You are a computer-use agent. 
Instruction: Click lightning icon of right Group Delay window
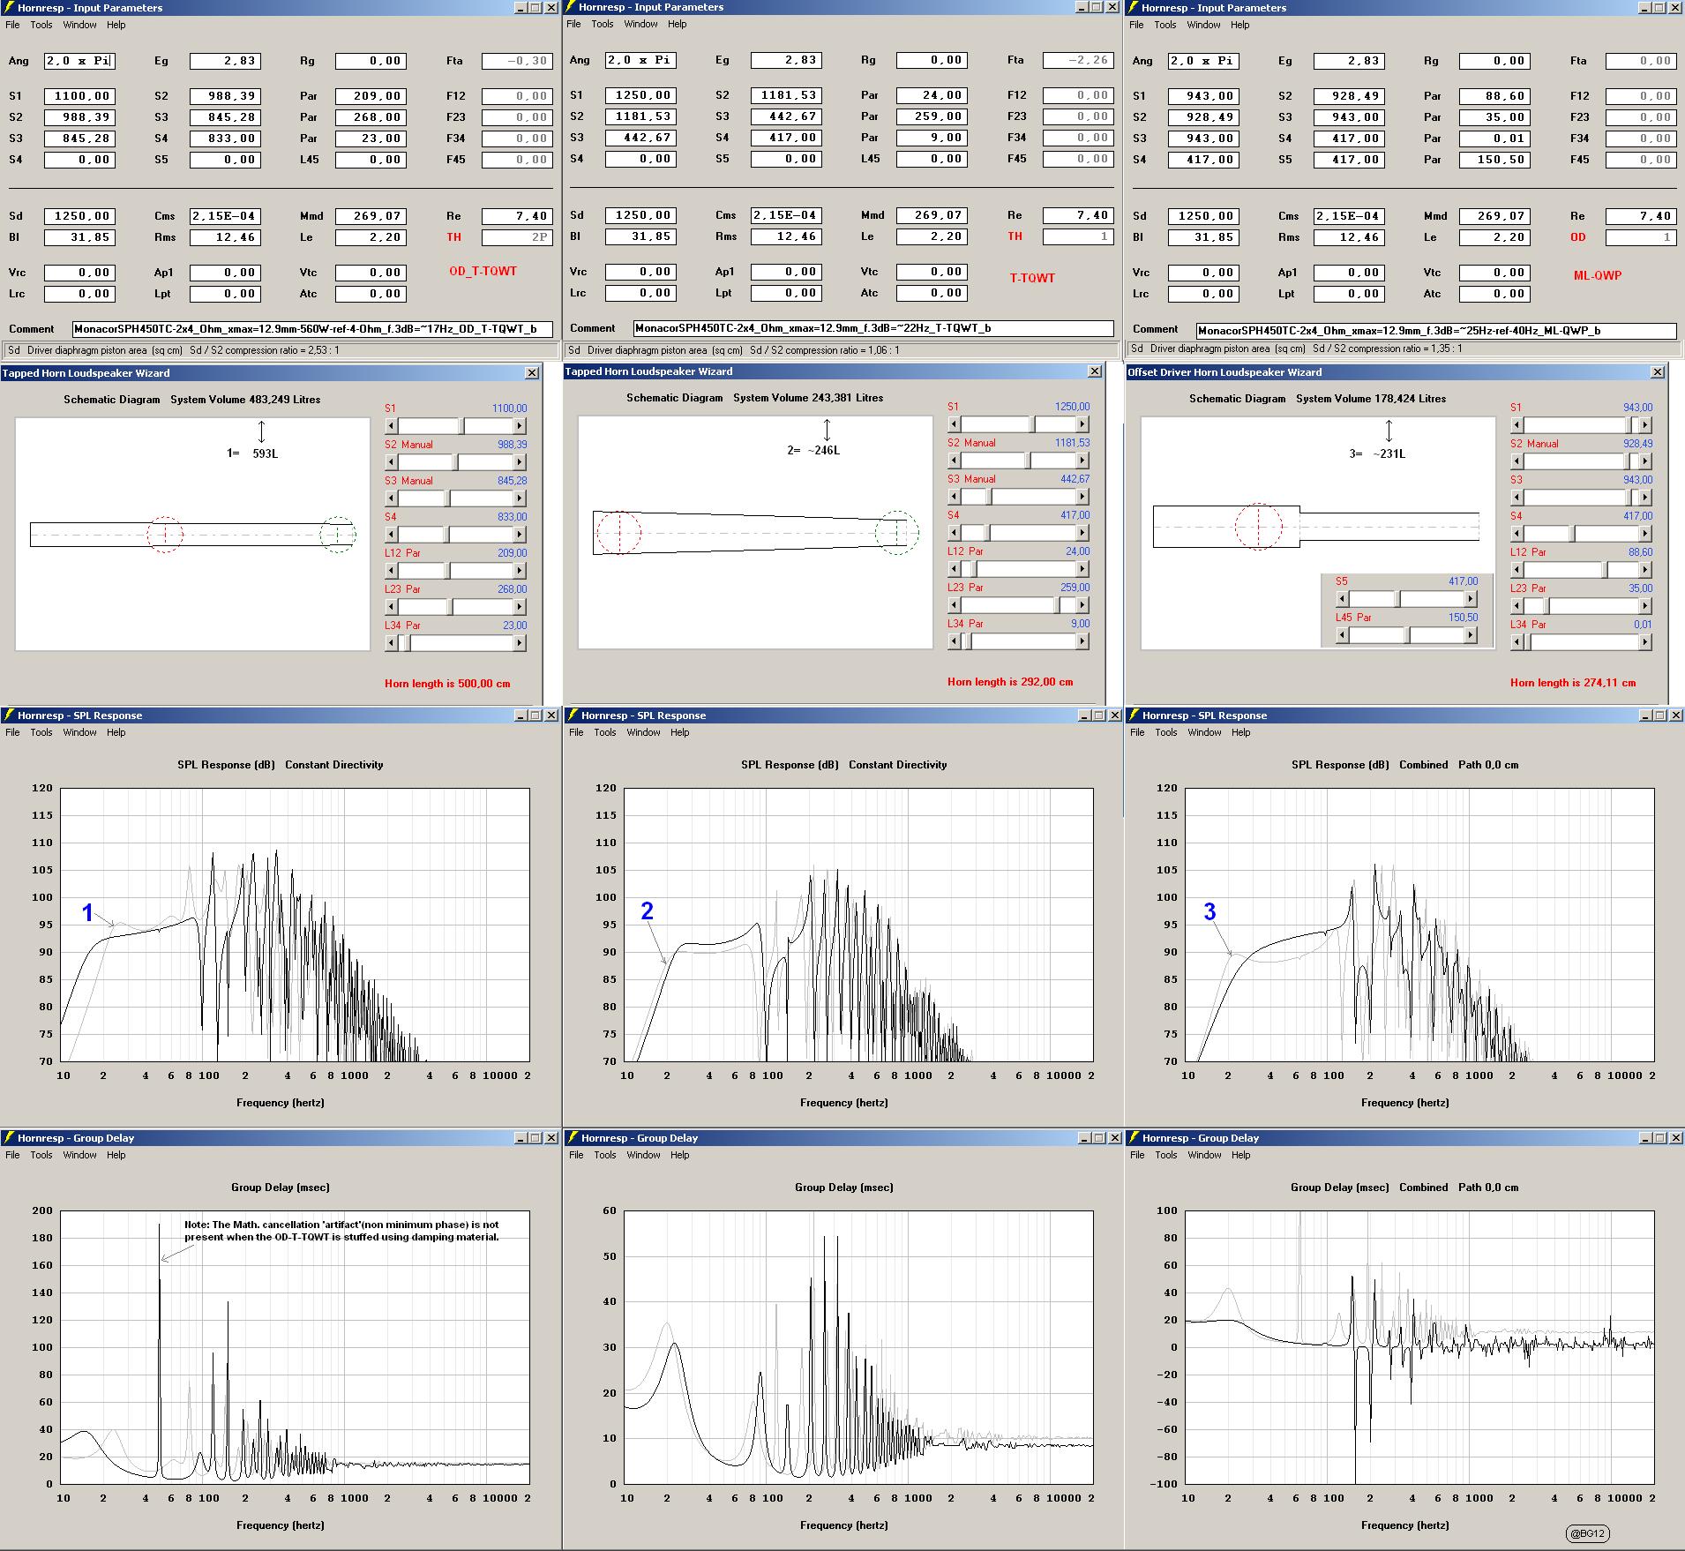click(1134, 1138)
